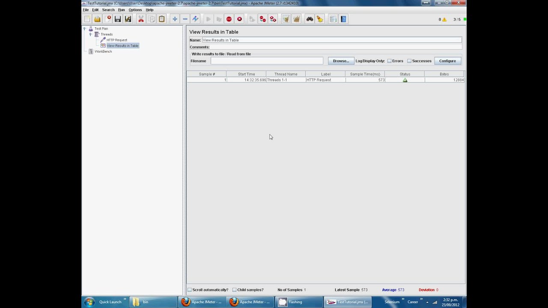This screenshot has width=548, height=308.
Task: Open the File menu
Action: (86, 10)
